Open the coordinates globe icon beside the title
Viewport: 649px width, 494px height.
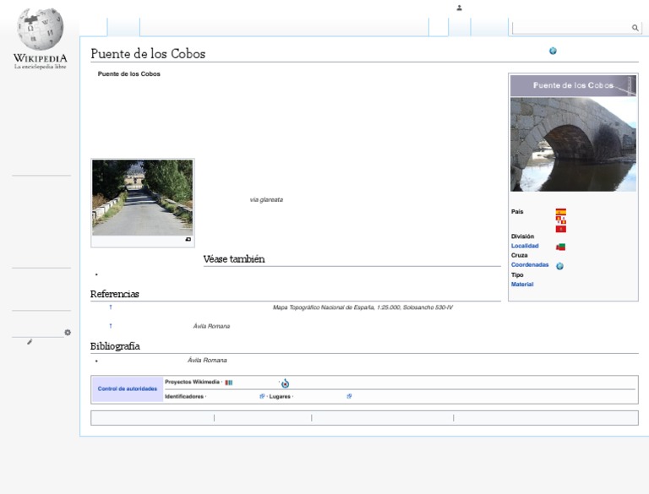click(553, 51)
